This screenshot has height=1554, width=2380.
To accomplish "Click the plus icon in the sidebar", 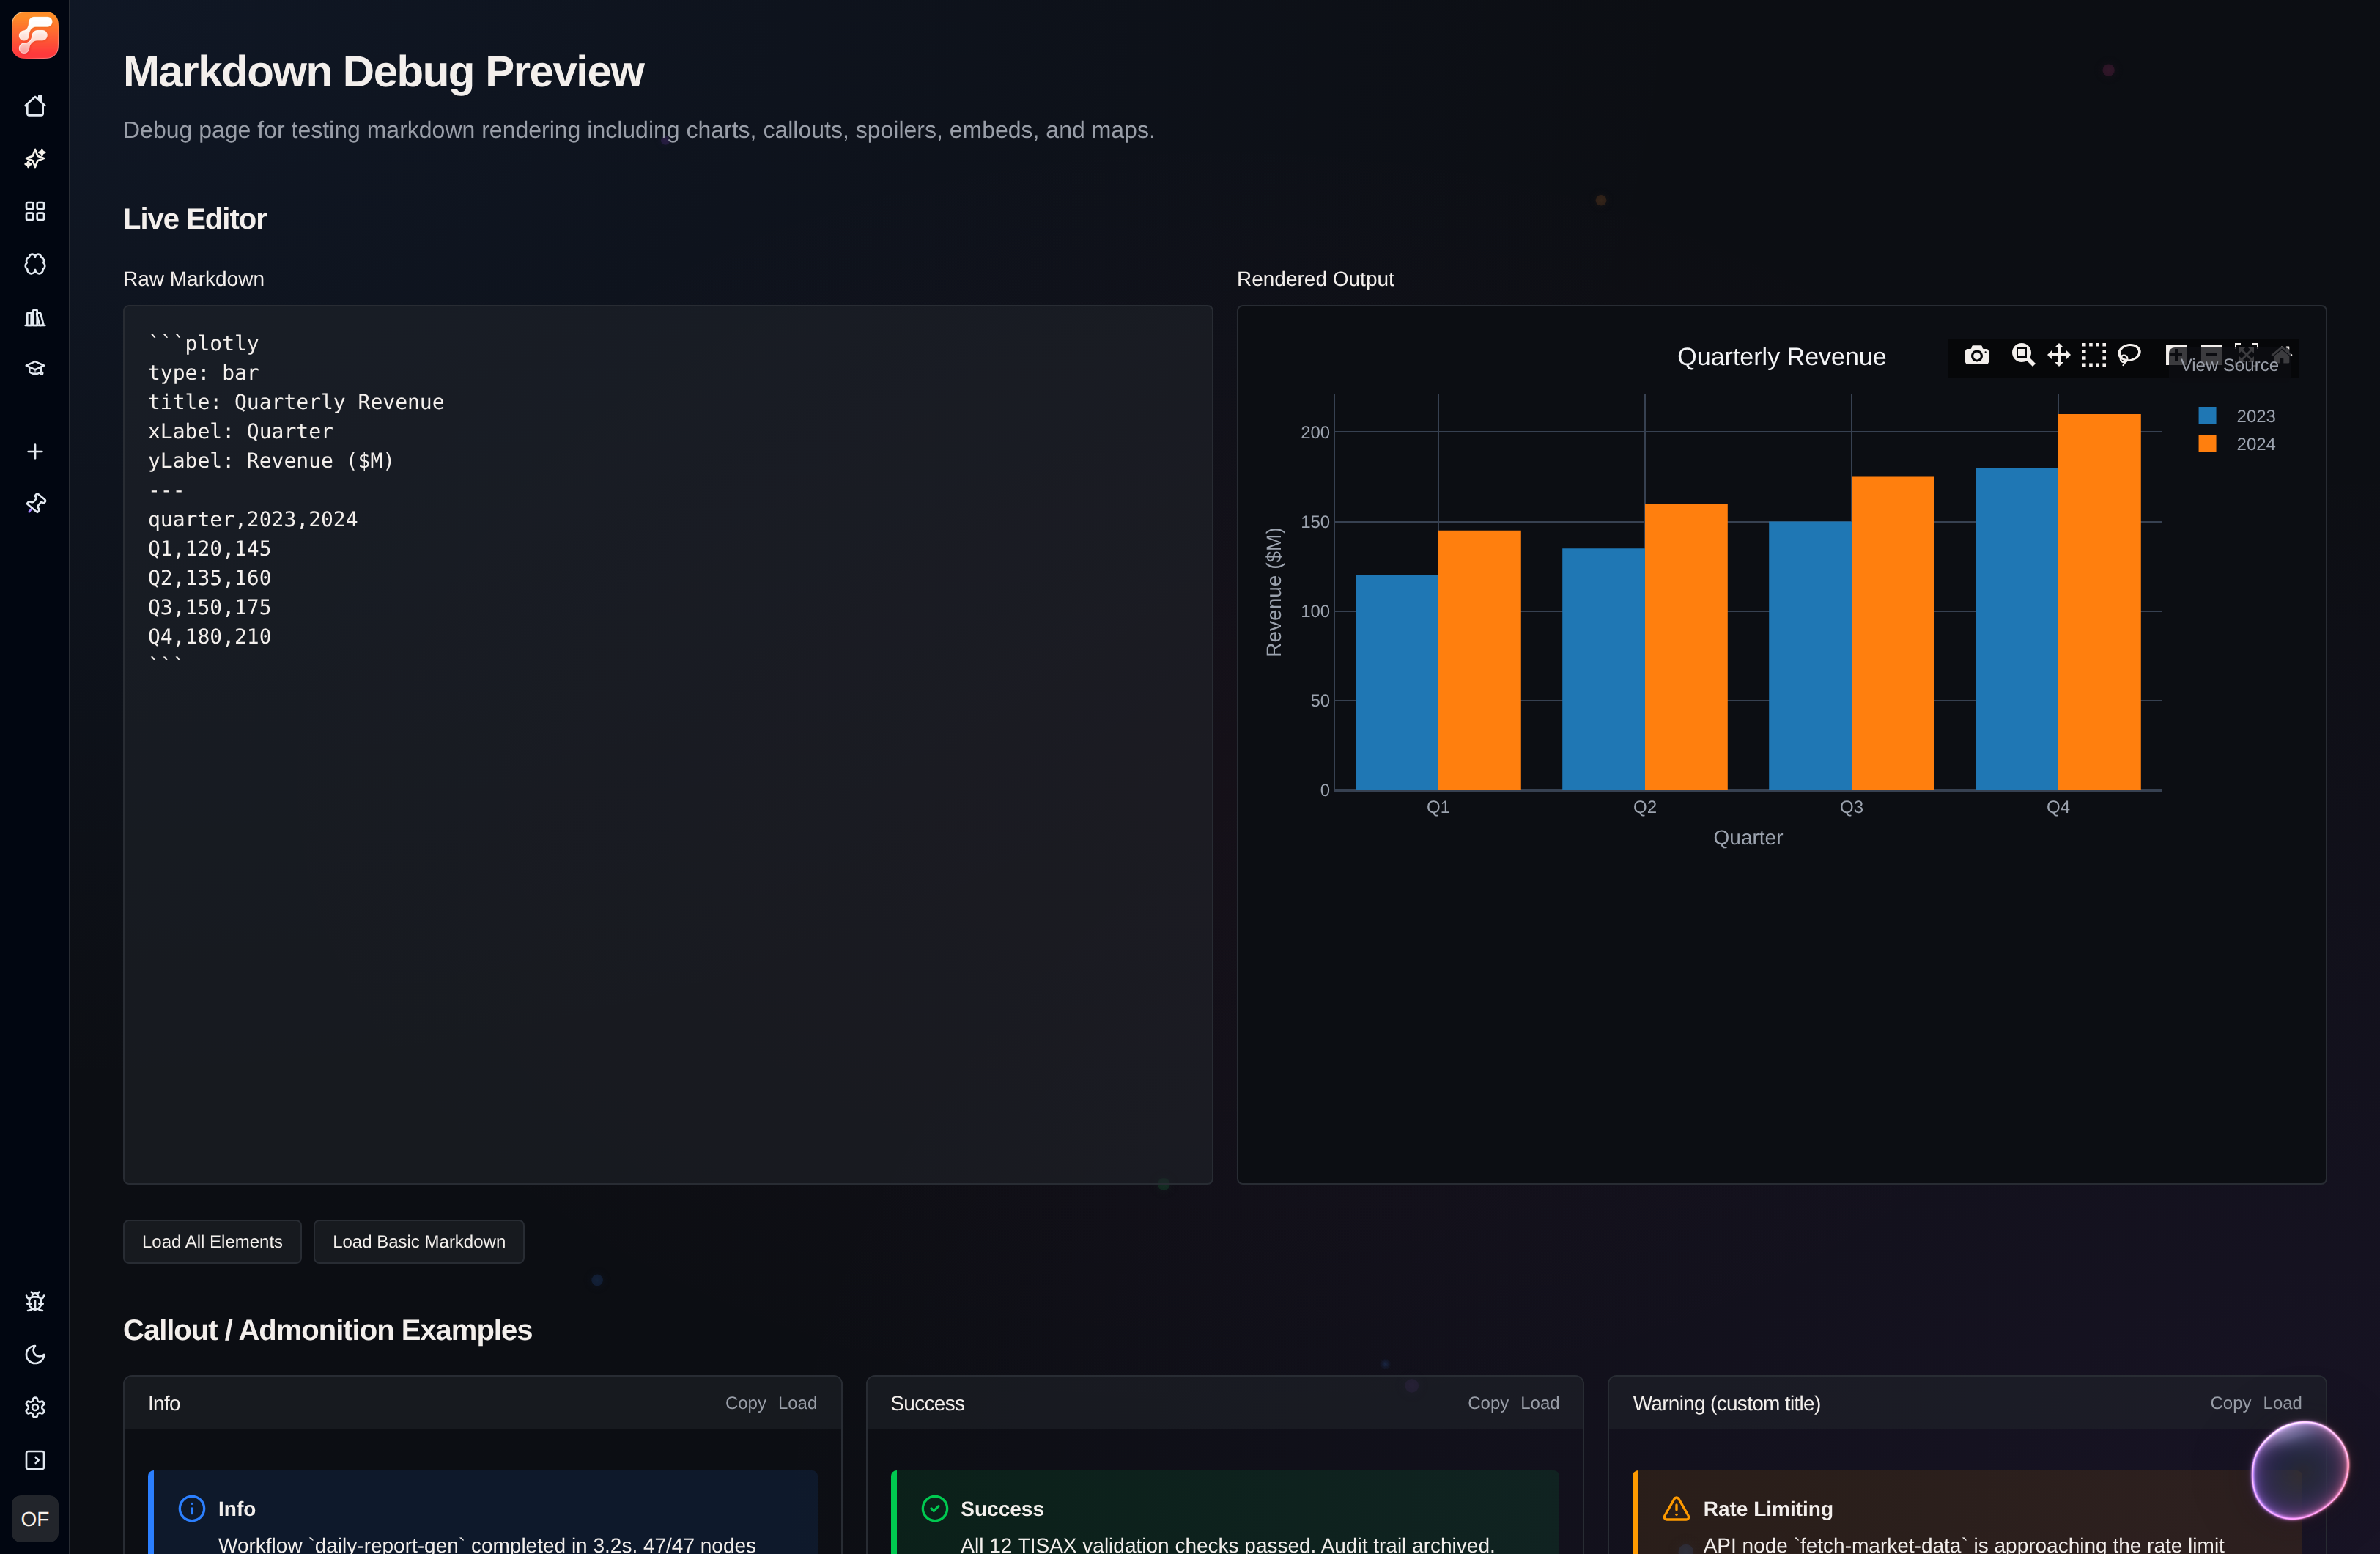I will [35, 452].
